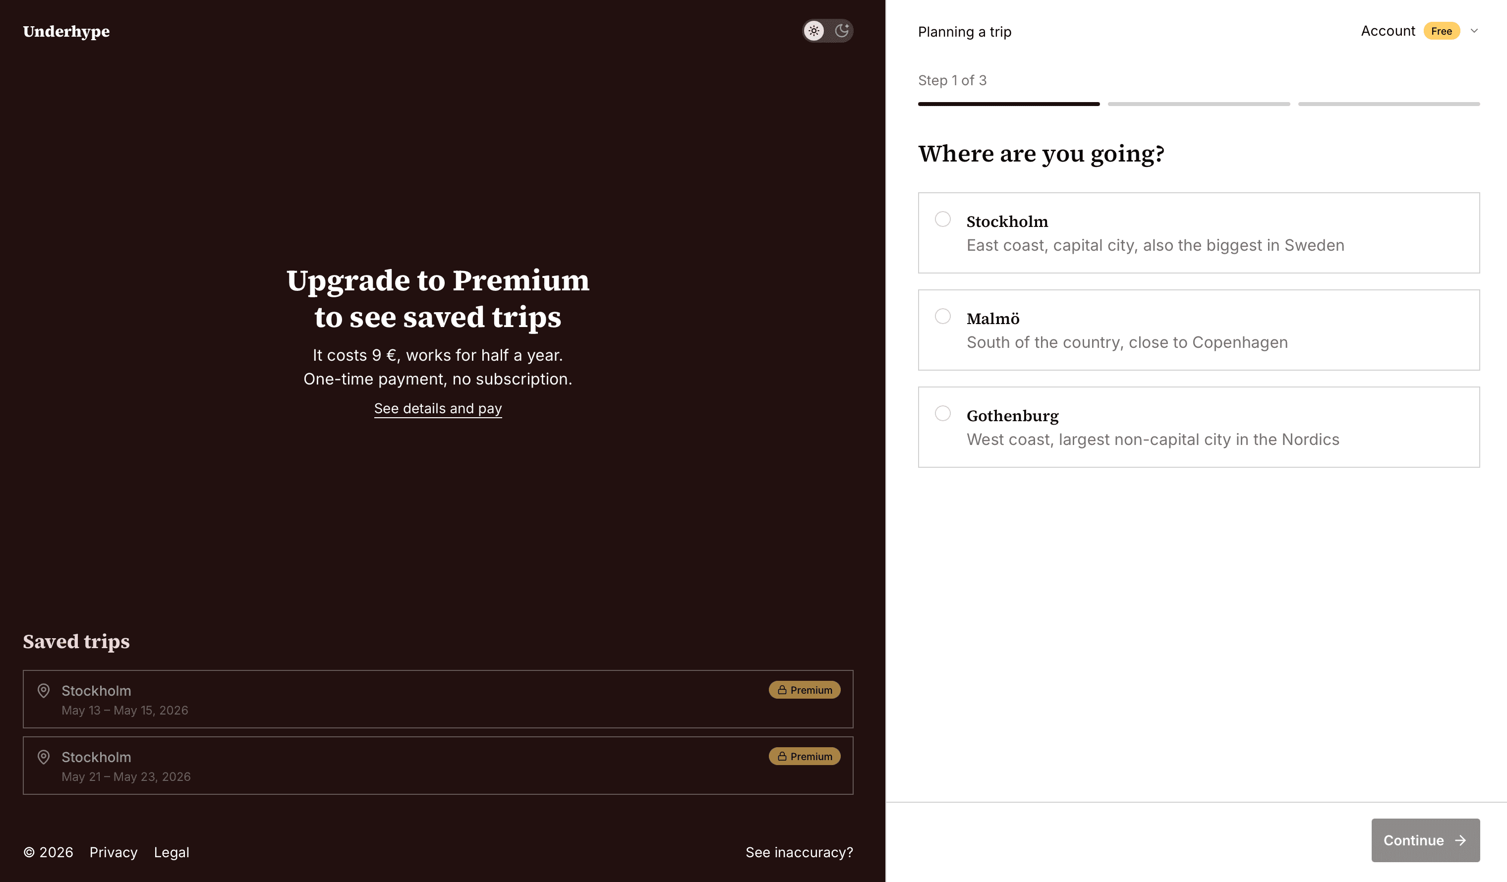Click Premium lock badge on first trip
Screen dimensions: 1507x882
[805, 690]
